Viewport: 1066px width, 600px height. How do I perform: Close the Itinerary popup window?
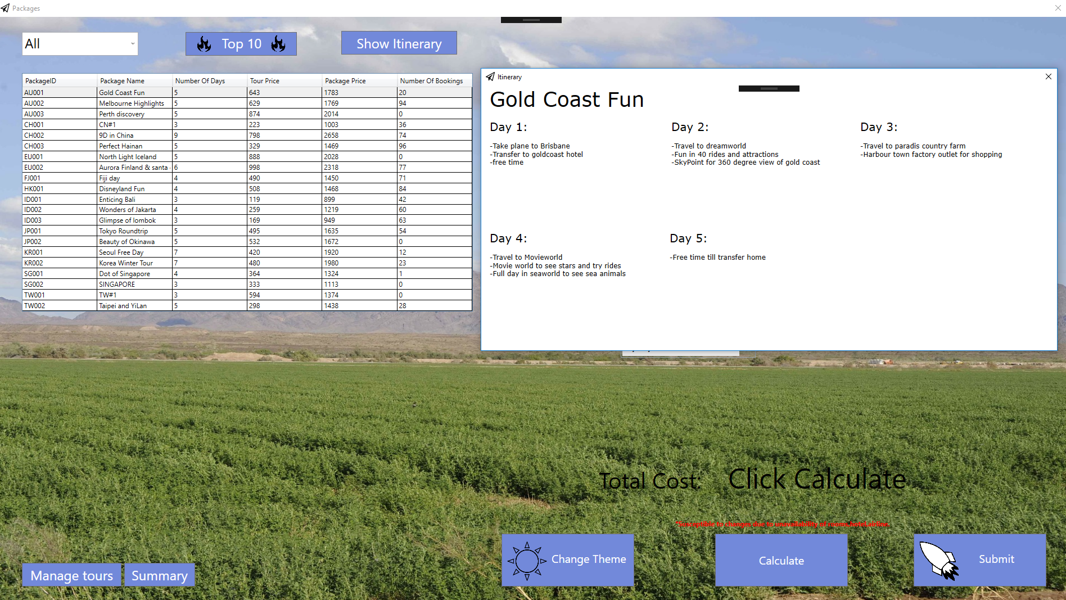pyautogui.click(x=1048, y=77)
